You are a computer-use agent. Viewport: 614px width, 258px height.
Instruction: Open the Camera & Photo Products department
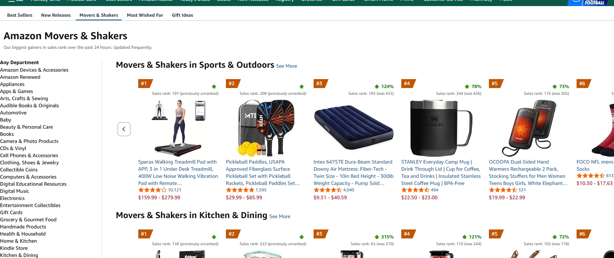click(x=29, y=141)
